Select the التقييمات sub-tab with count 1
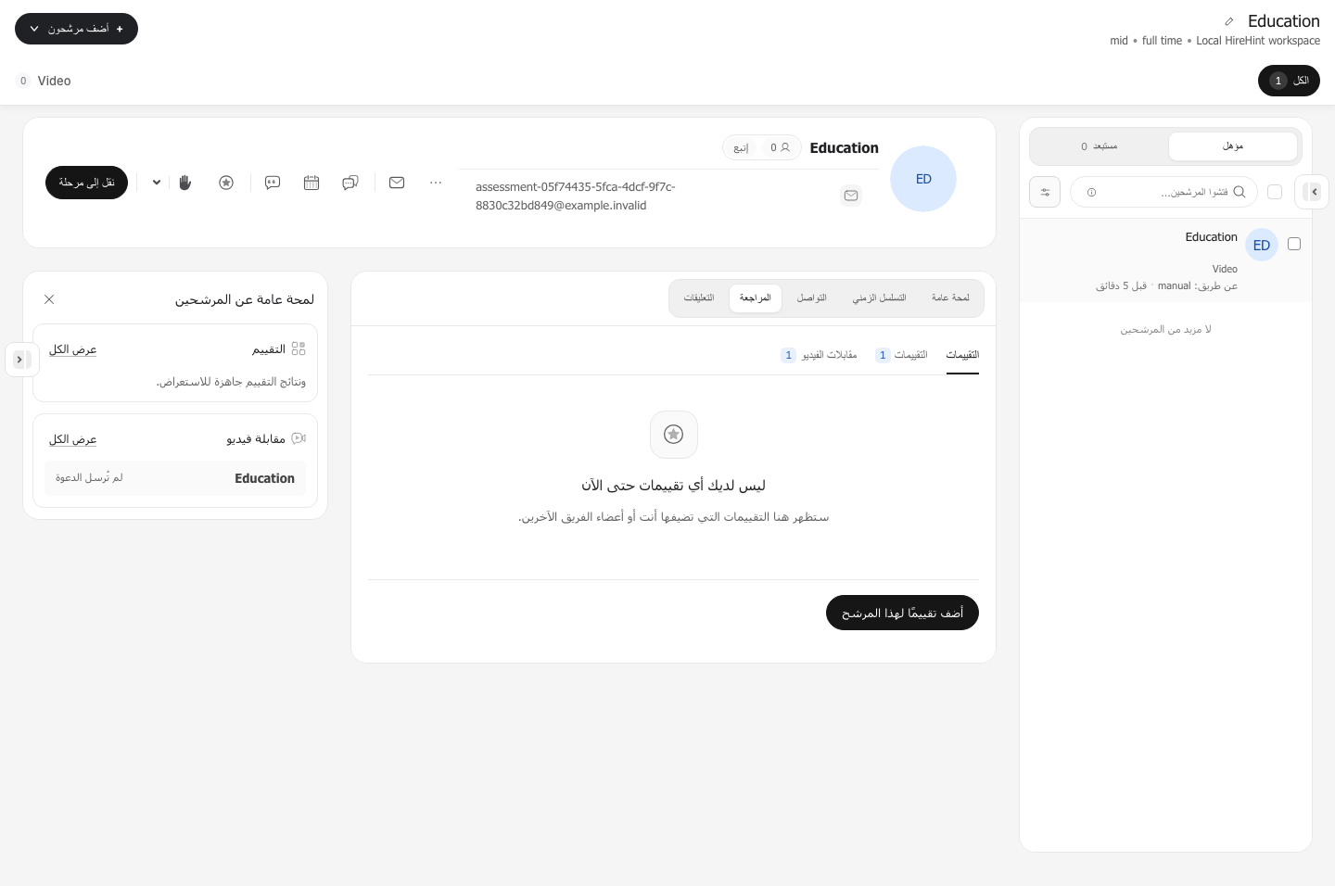The width and height of the screenshot is (1335, 886). pos(901,355)
